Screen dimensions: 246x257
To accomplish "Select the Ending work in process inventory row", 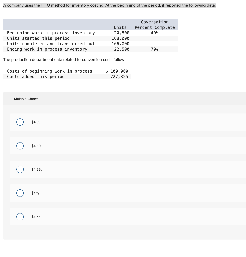I will (x=47, y=49).
